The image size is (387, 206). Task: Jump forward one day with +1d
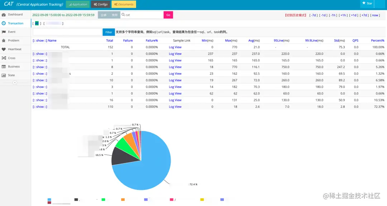[353, 15]
